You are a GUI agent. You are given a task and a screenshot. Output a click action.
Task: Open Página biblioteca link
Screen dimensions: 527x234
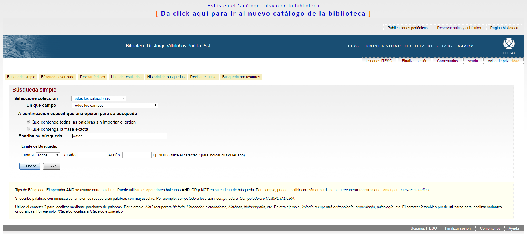click(x=504, y=28)
